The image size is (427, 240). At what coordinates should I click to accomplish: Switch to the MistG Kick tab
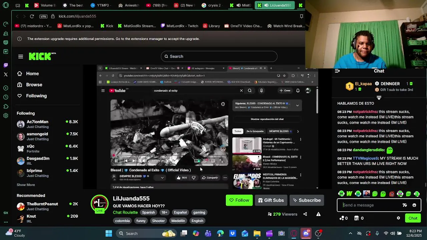click(x=241, y=5)
